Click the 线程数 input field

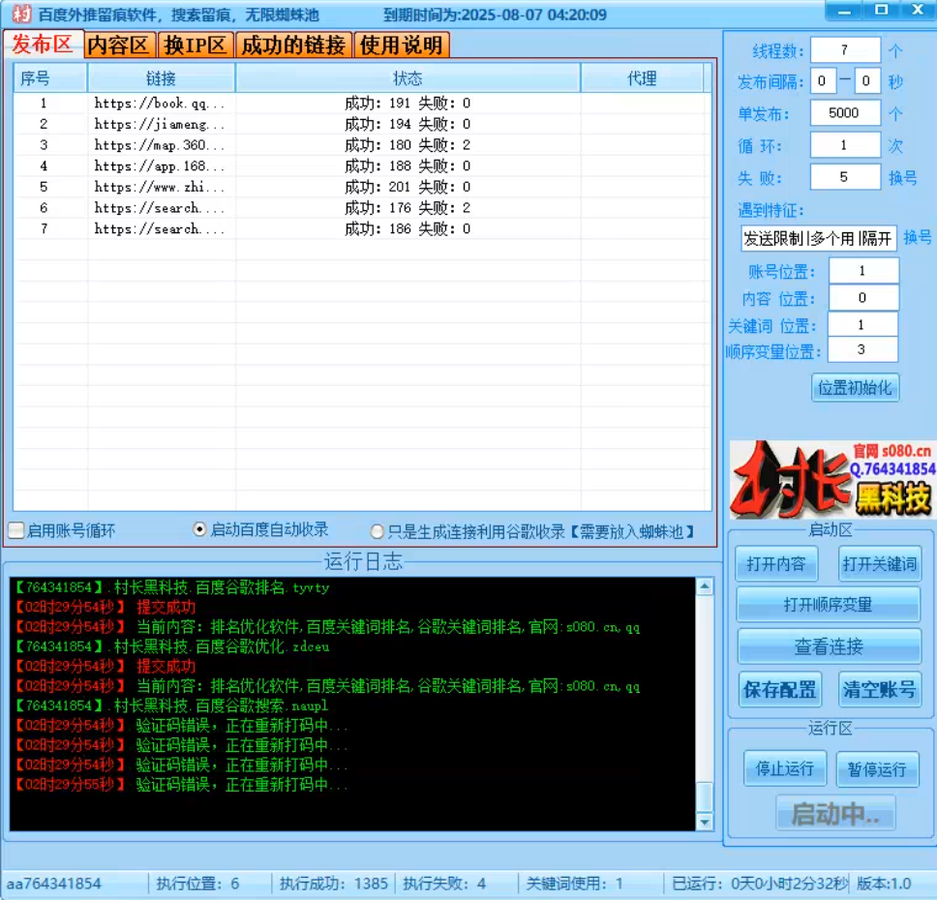click(843, 48)
